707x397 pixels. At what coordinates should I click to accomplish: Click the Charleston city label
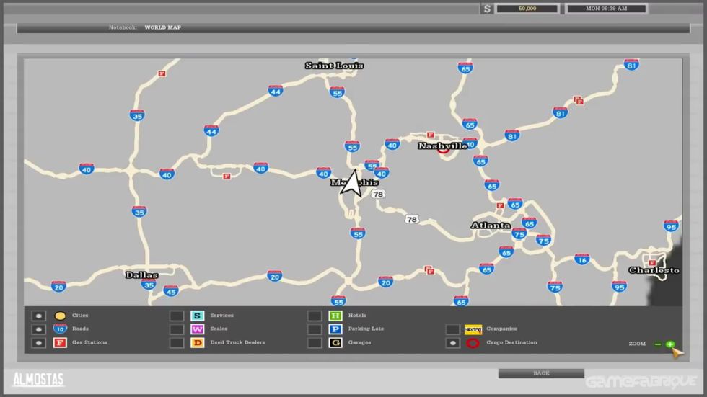tap(654, 270)
